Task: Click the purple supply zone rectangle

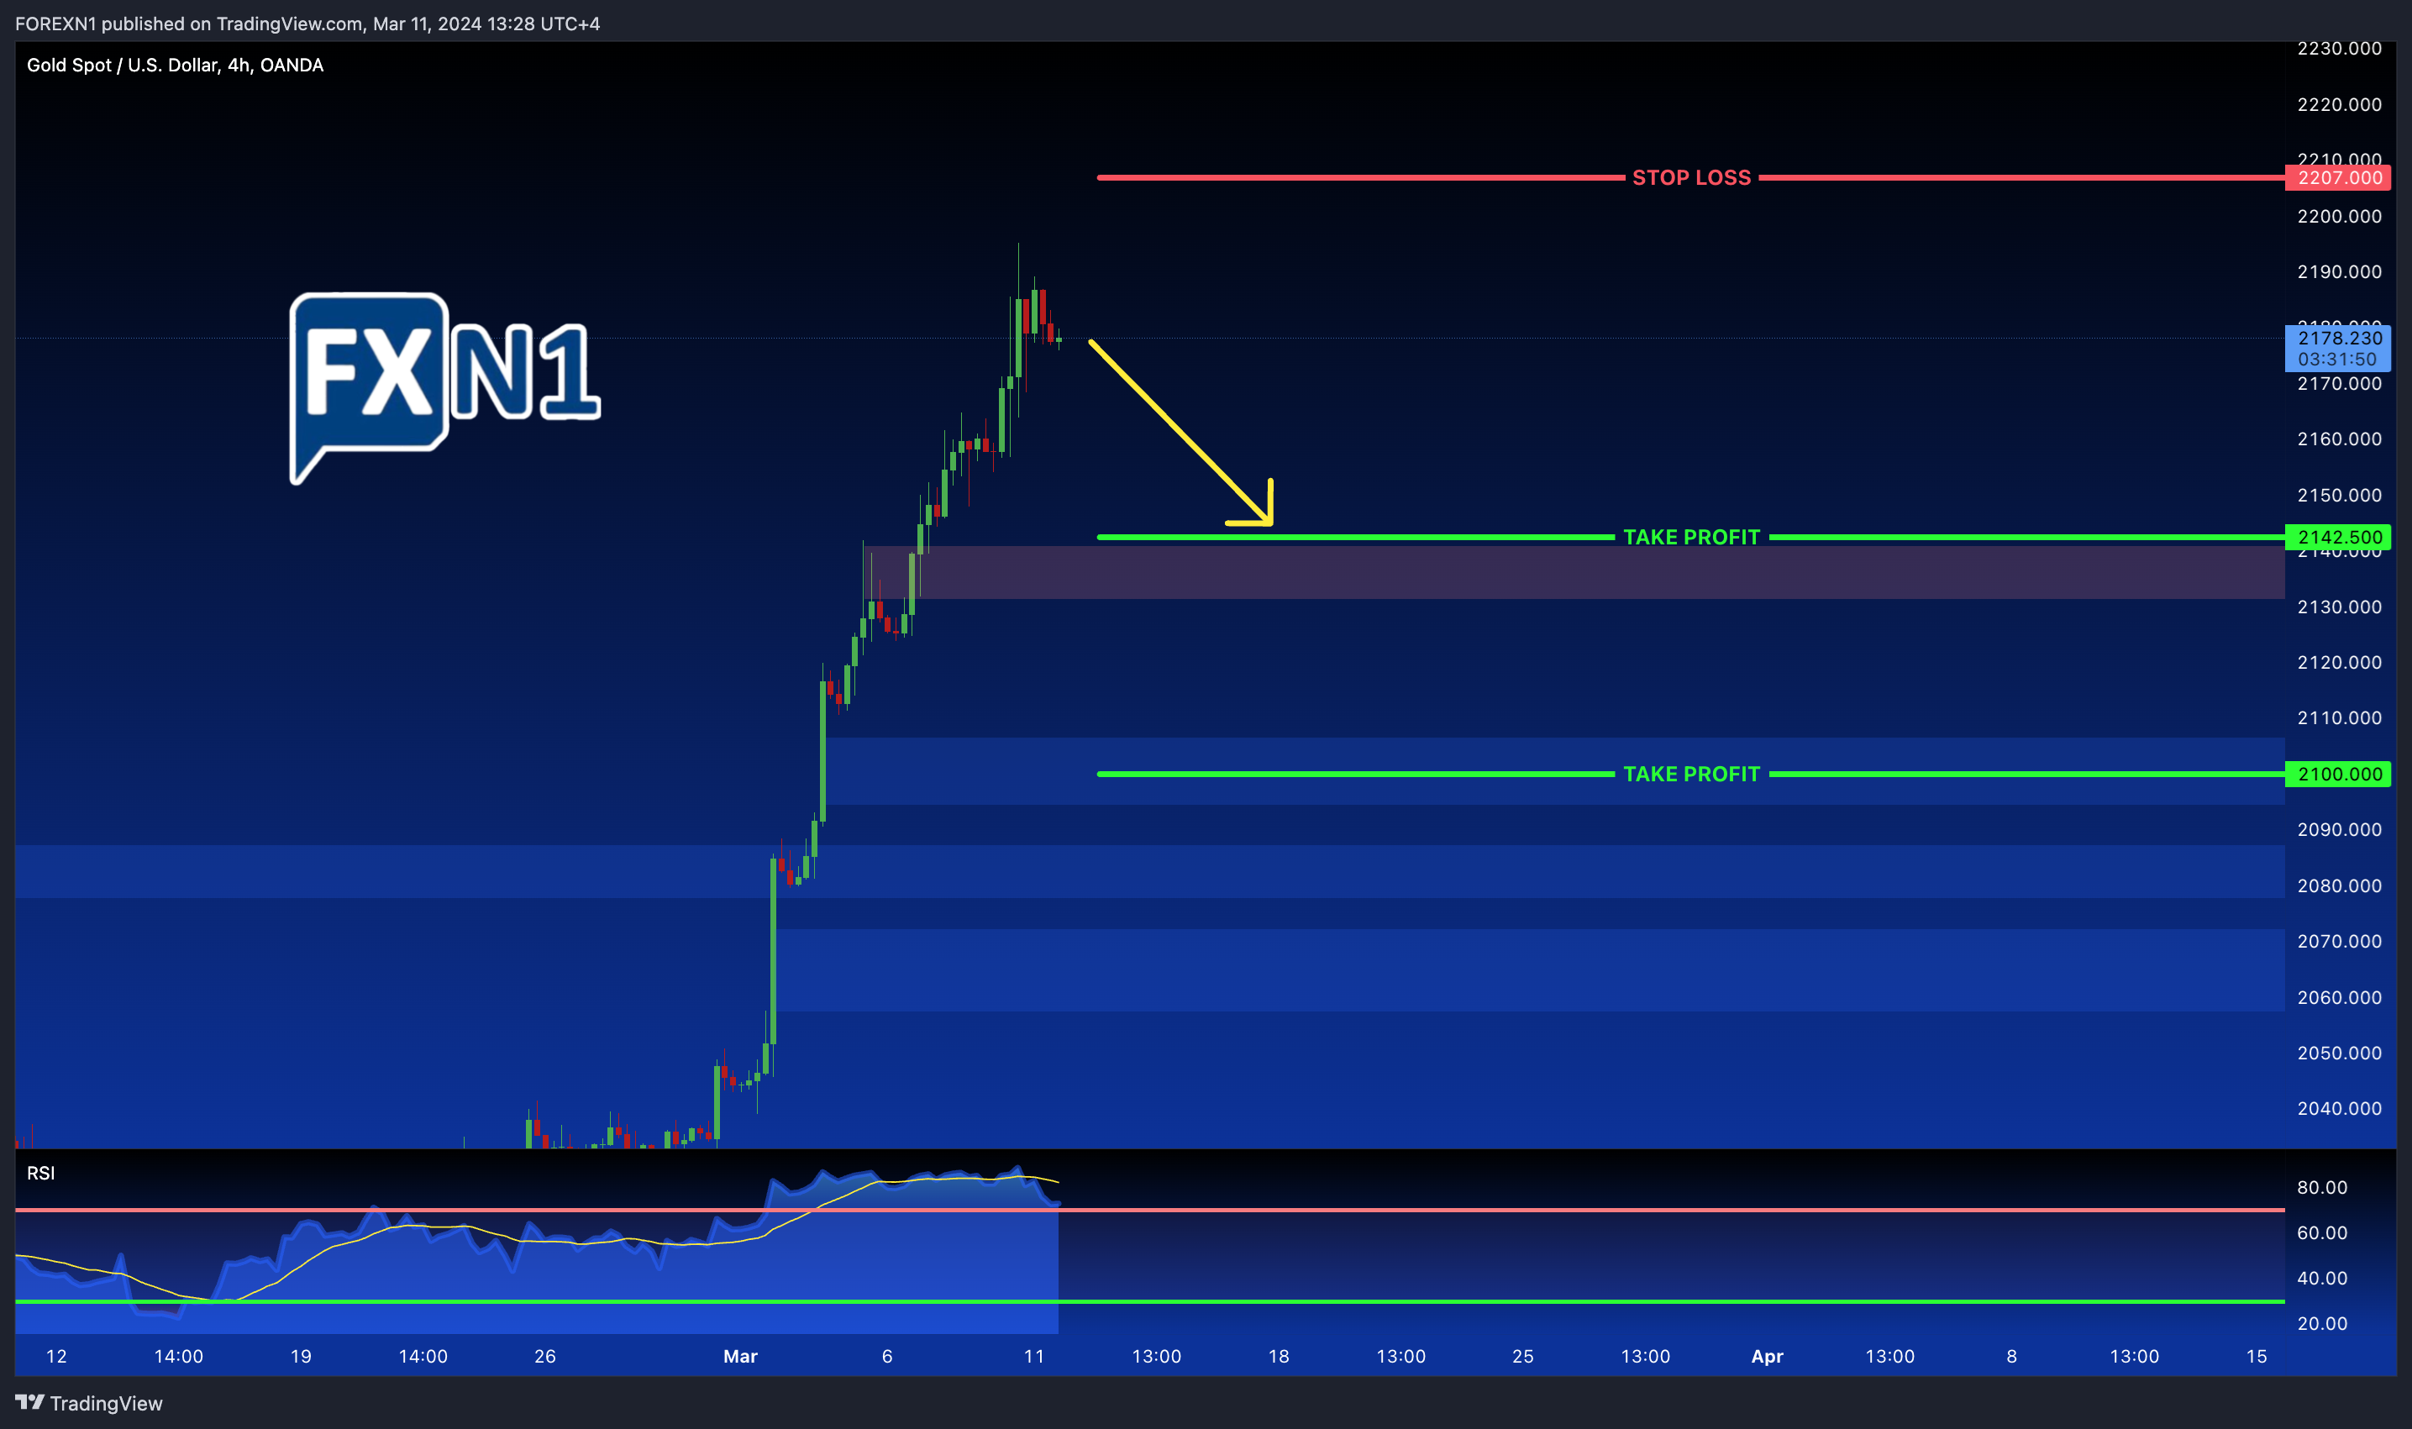Action: [1574, 572]
